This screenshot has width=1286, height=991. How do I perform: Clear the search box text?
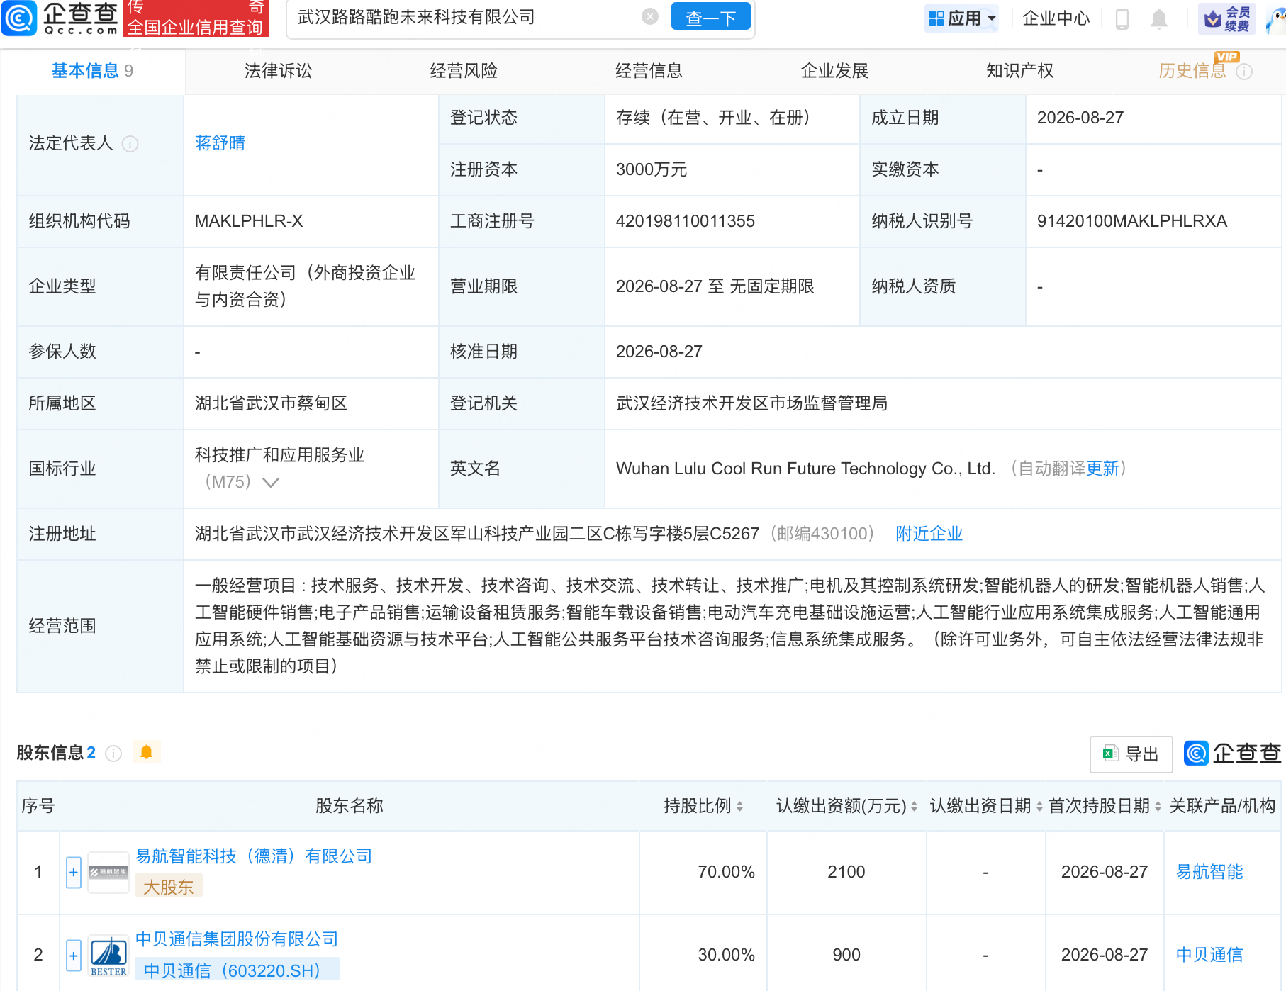[x=649, y=17]
